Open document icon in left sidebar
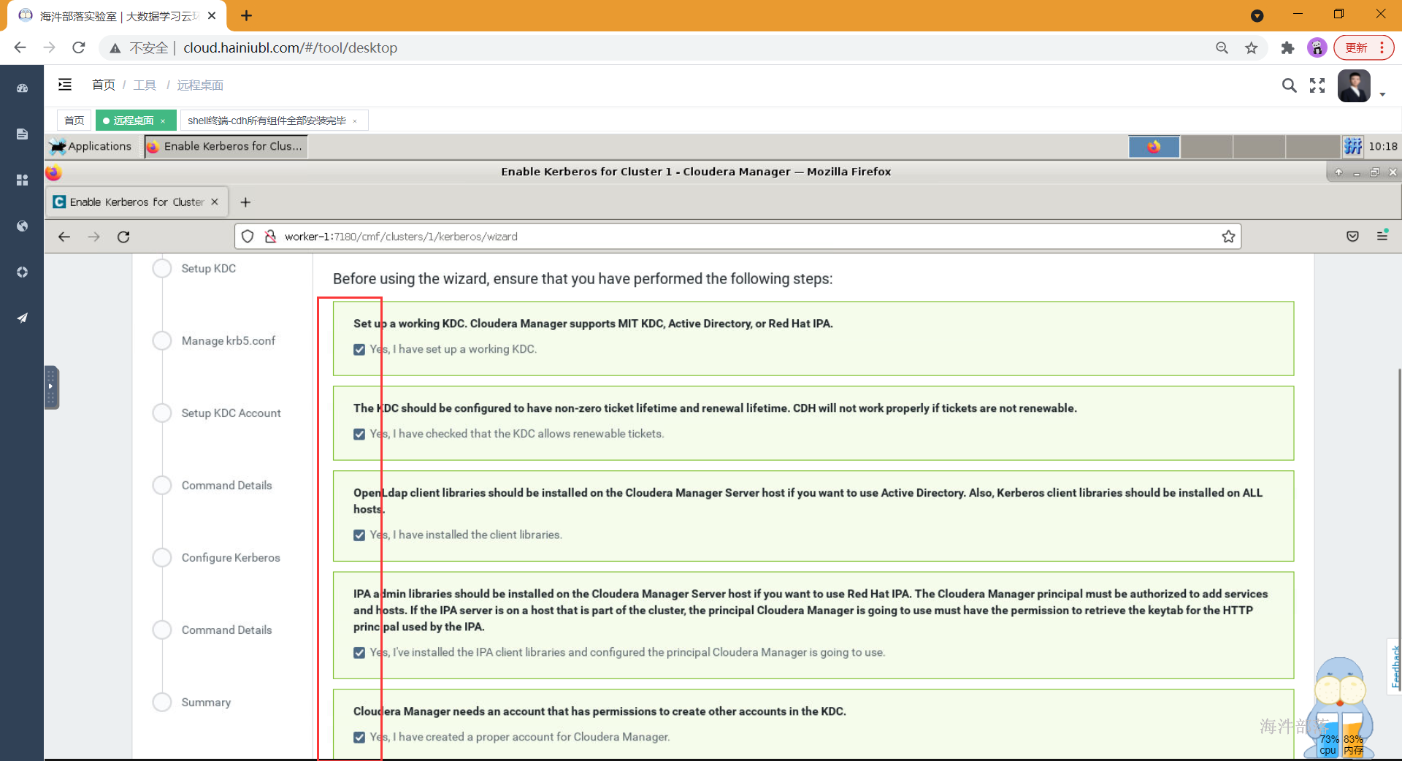Viewport: 1402px width, 761px height. [22, 134]
